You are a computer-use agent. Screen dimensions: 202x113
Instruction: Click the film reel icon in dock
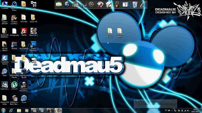point(91,5)
